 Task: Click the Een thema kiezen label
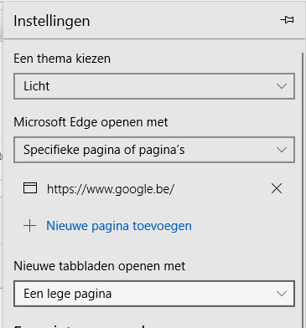pos(62,59)
